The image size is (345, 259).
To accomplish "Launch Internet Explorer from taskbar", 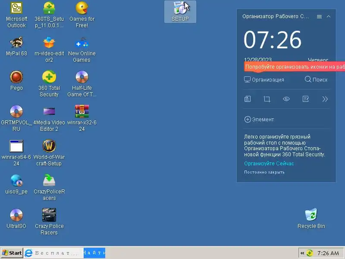I will point(28,253).
